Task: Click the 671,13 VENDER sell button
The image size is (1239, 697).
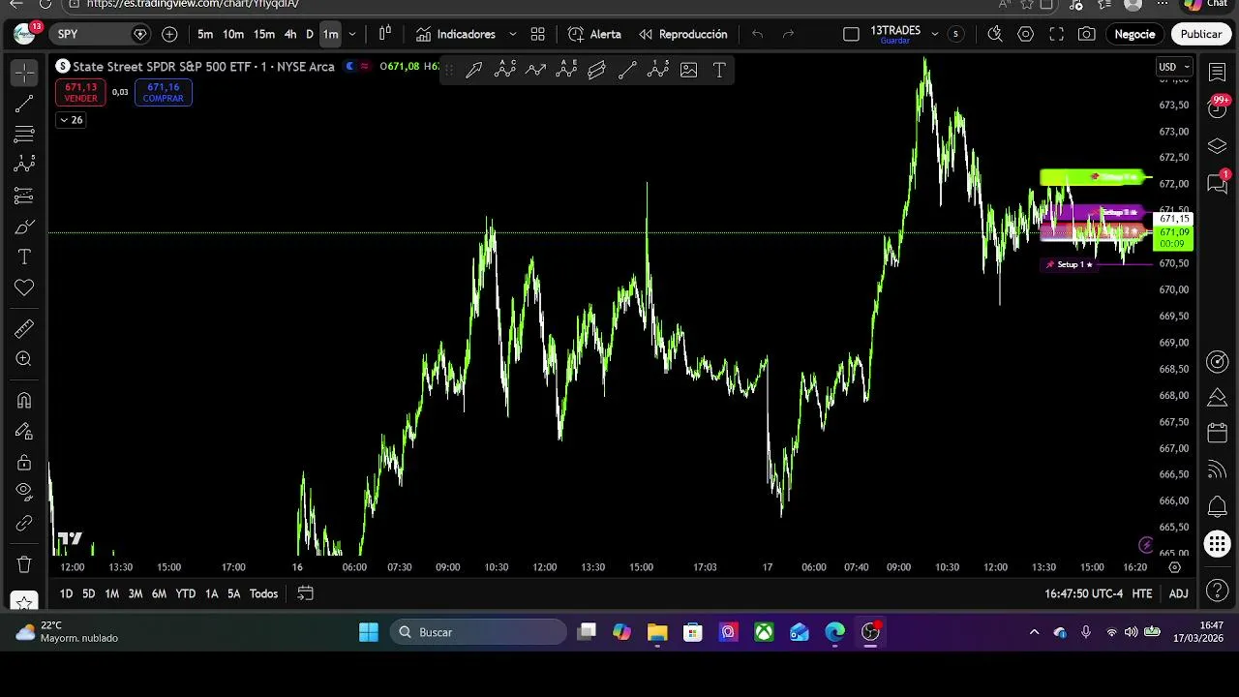Action: coord(81,93)
